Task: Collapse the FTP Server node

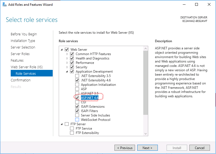Action: [62, 124]
